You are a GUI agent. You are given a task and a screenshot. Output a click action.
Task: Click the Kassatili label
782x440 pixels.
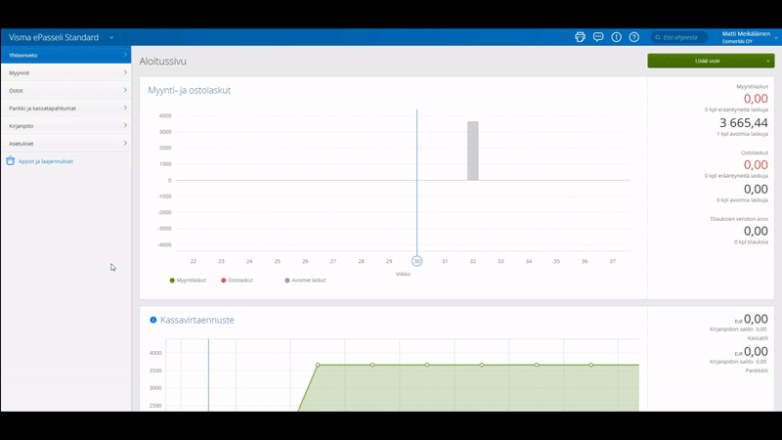(758, 338)
